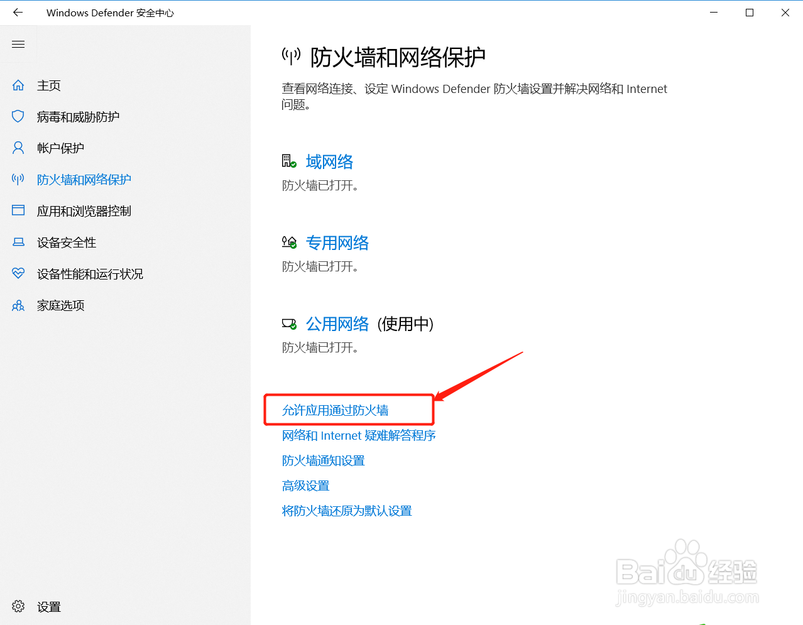
Task: Click the gear icon for 设置
Action: tap(18, 606)
